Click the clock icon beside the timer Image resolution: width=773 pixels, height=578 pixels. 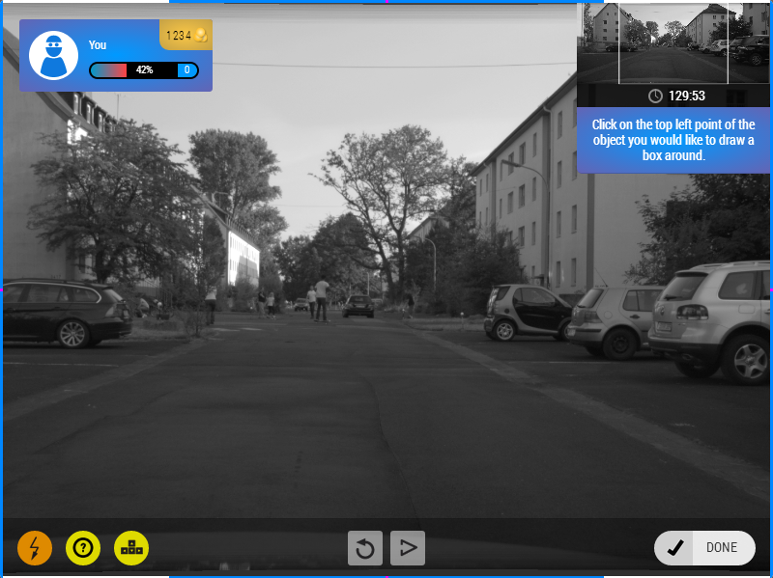[655, 96]
